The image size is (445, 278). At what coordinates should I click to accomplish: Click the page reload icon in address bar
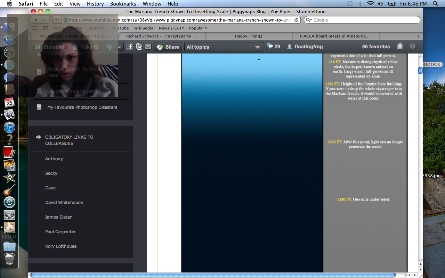coord(296,20)
